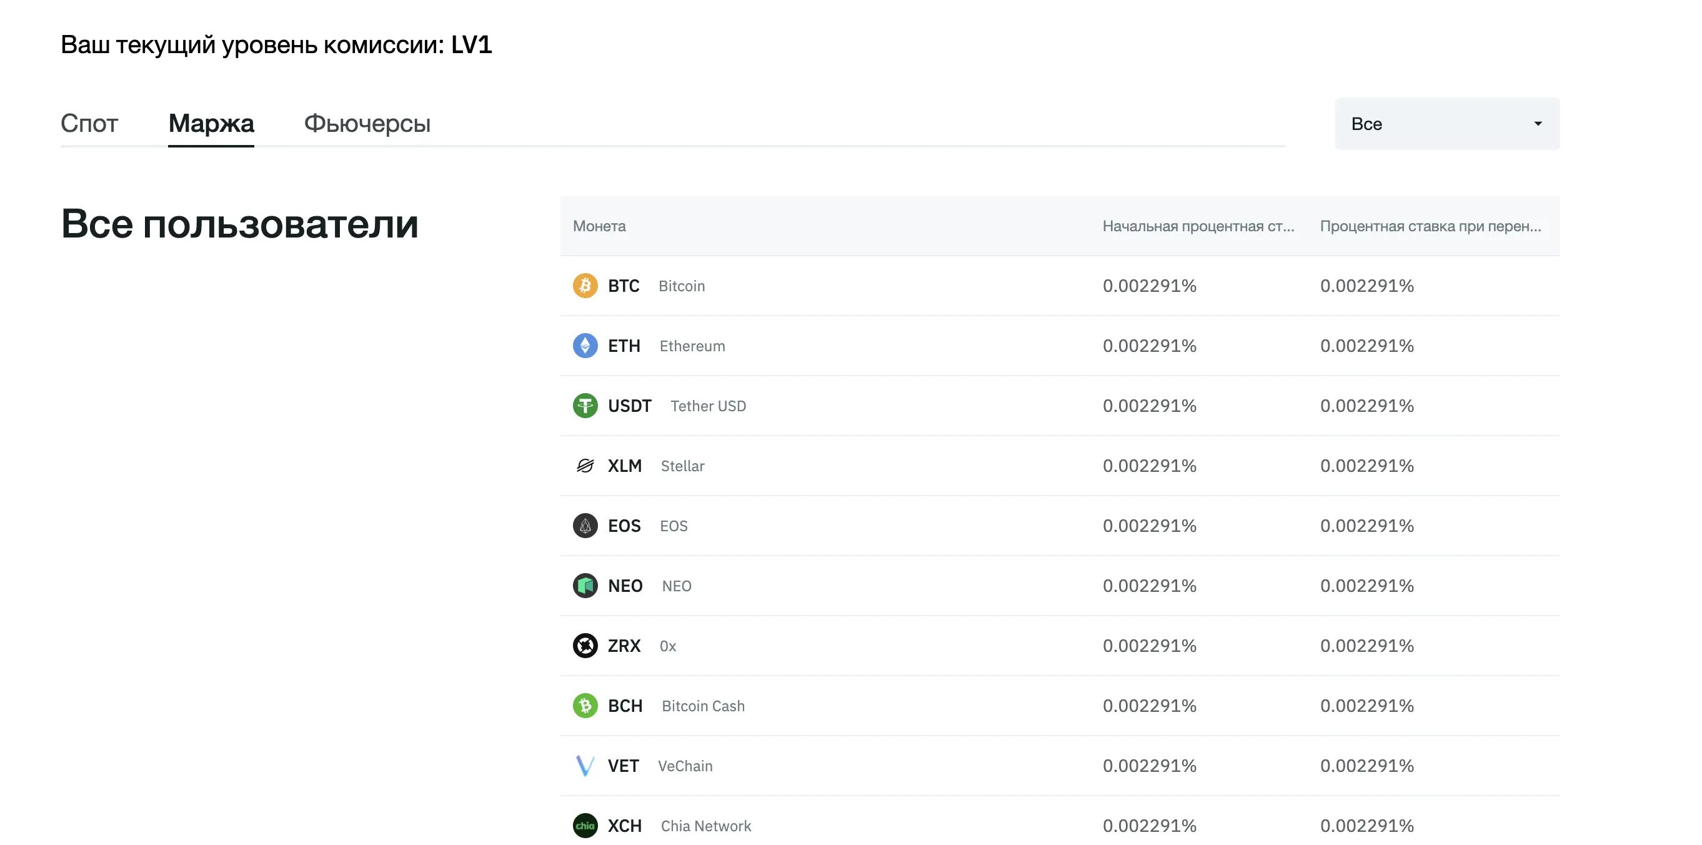
Task: Click the NEO coin icon
Action: point(585,586)
